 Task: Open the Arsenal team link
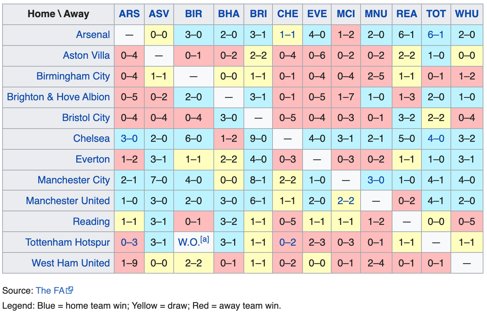click(93, 35)
